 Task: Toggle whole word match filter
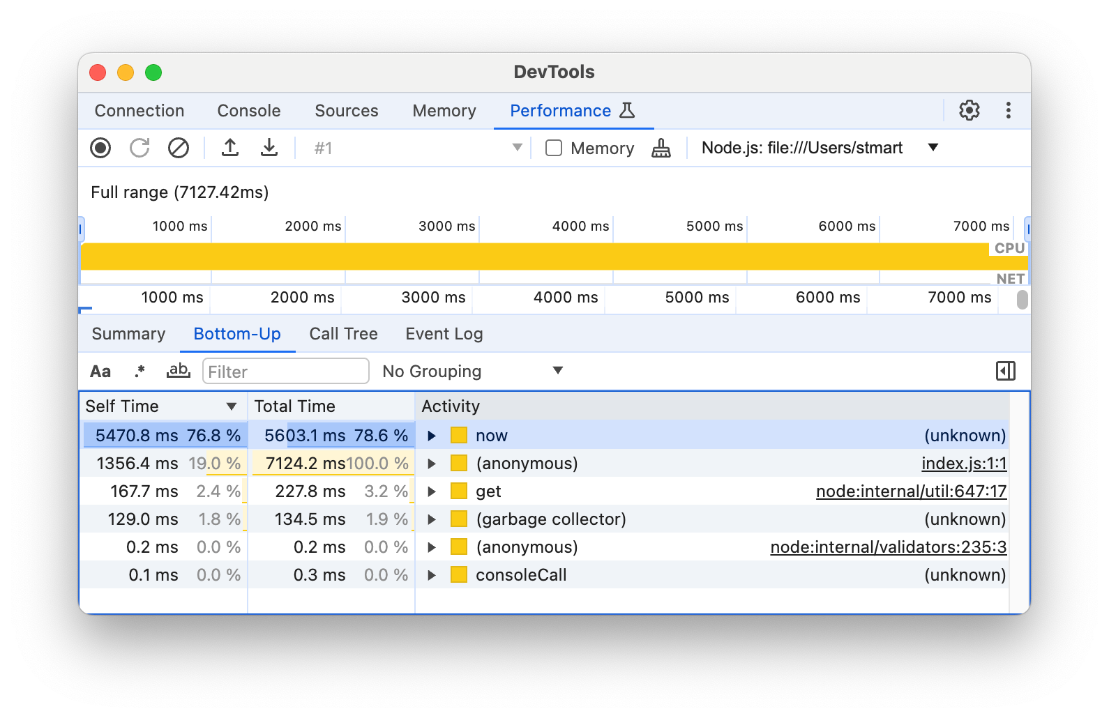pos(179,371)
